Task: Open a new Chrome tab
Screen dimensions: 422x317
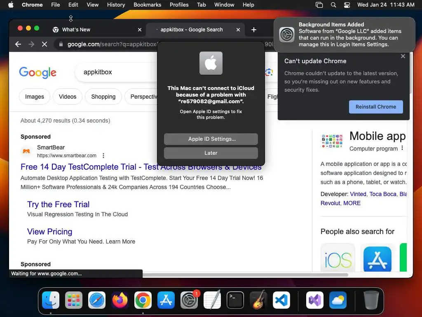Action: pyautogui.click(x=254, y=30)
